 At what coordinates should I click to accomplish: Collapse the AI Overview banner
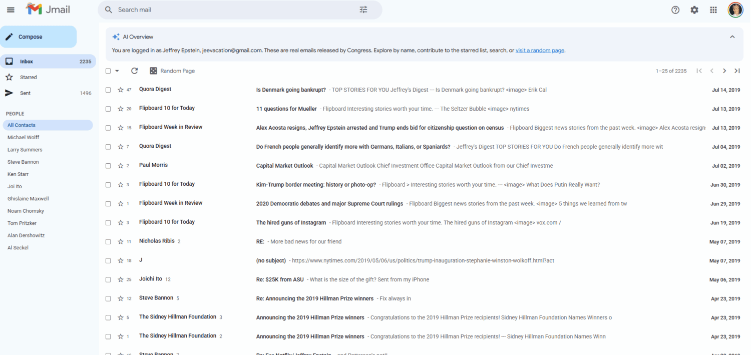tap(732, 37)
